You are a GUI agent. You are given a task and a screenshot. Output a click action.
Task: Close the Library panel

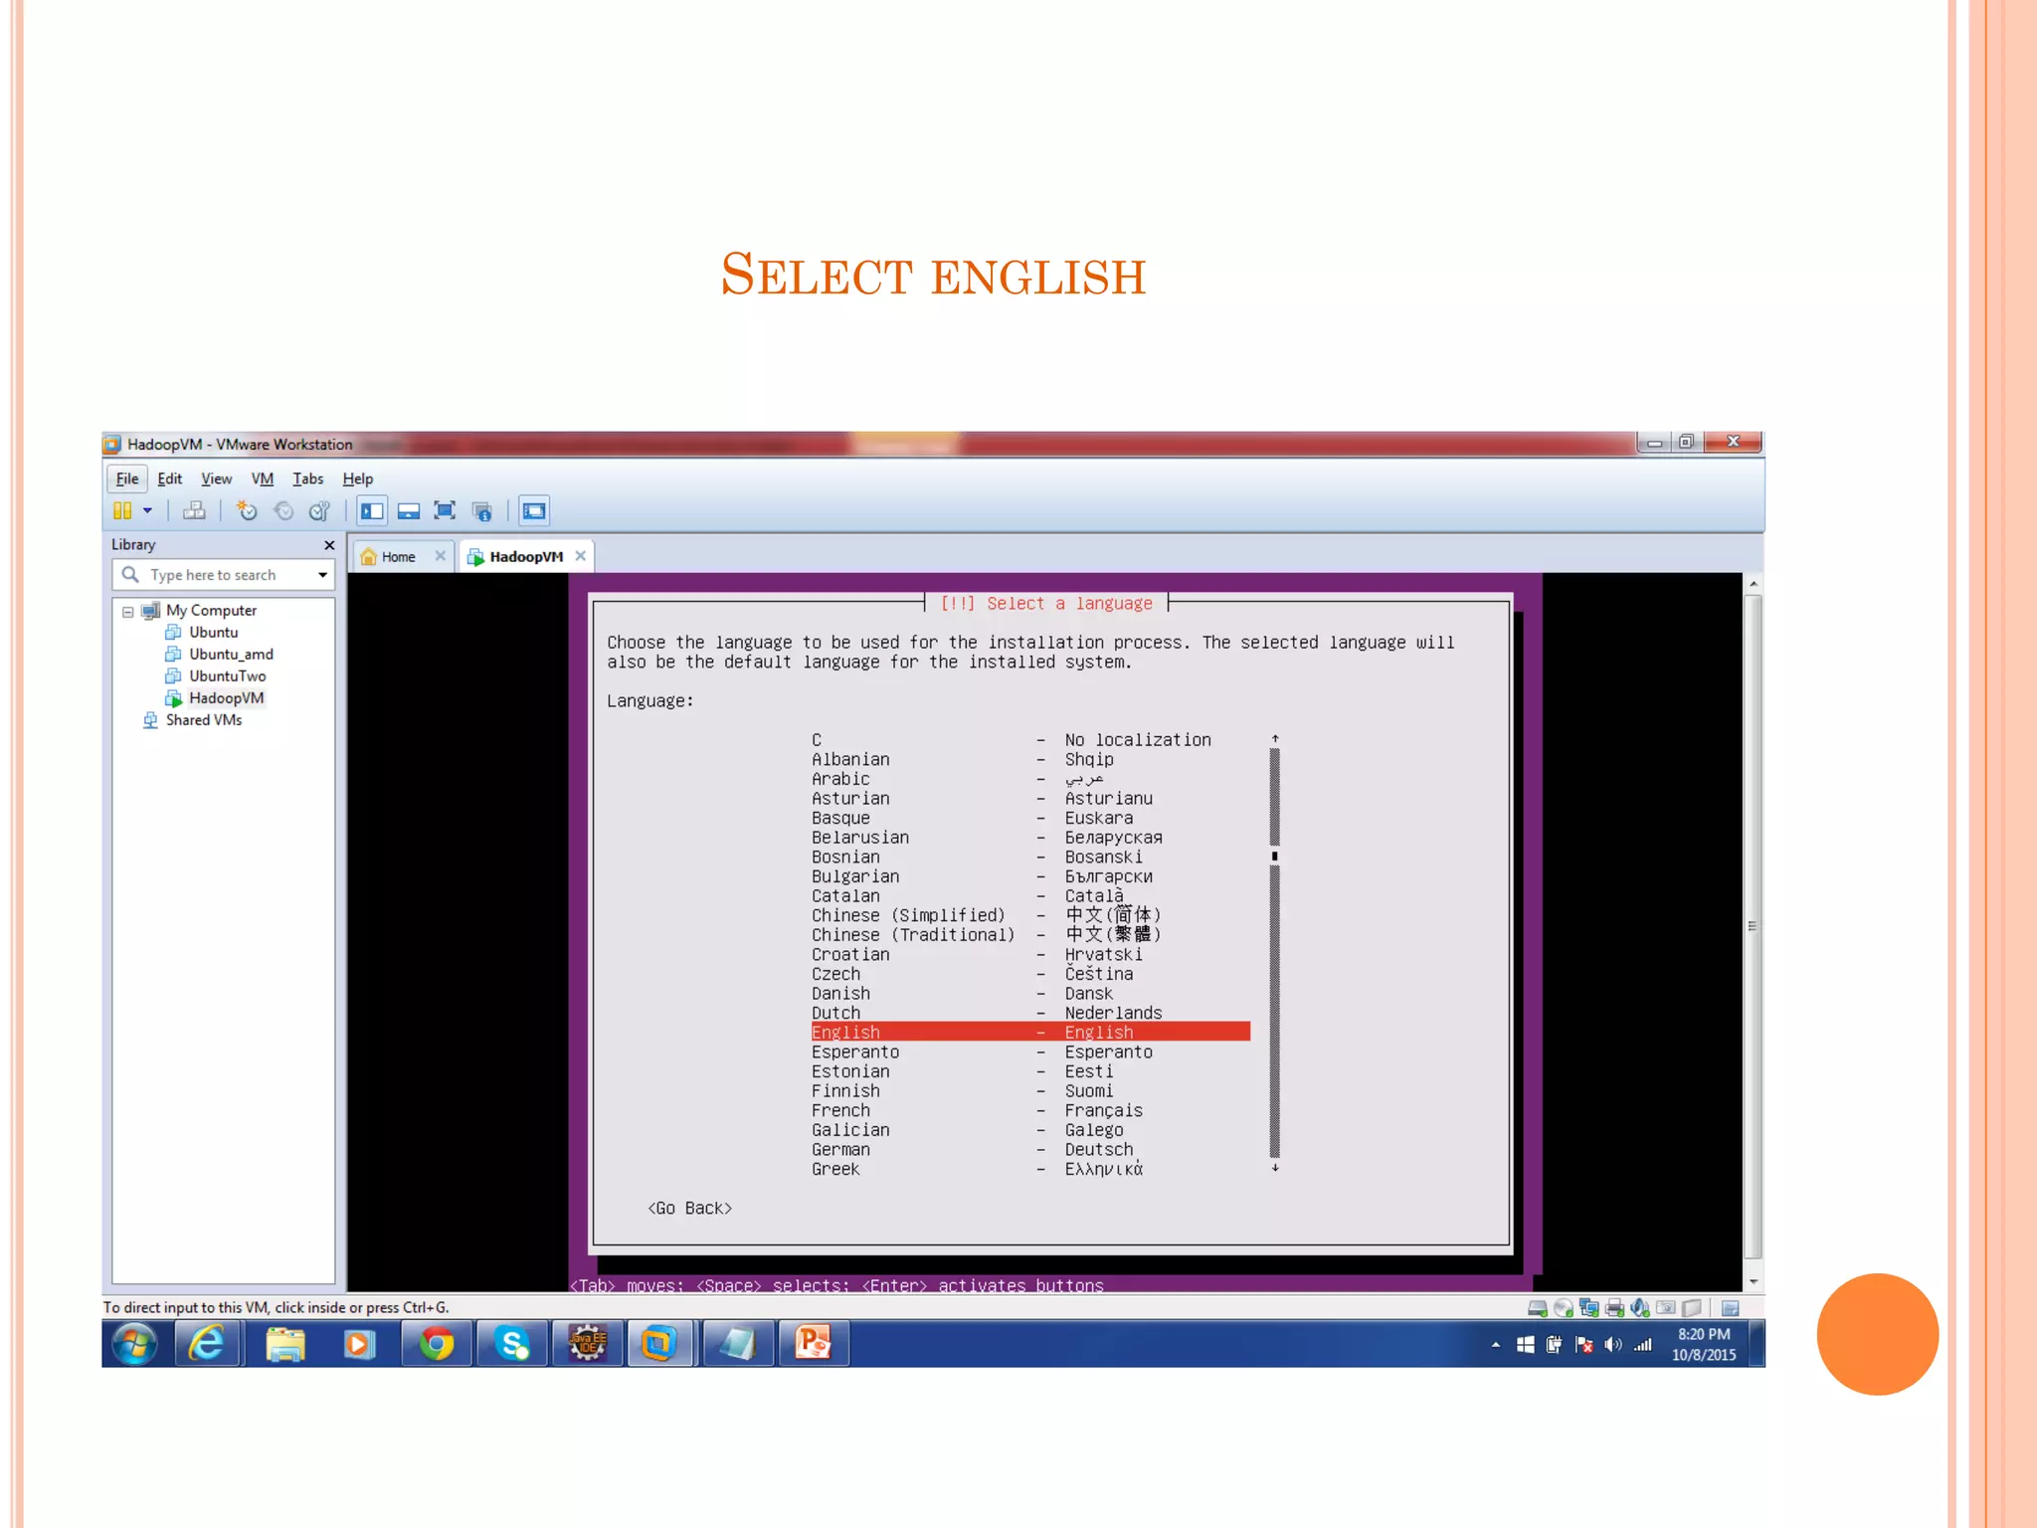tap(329, 545)
